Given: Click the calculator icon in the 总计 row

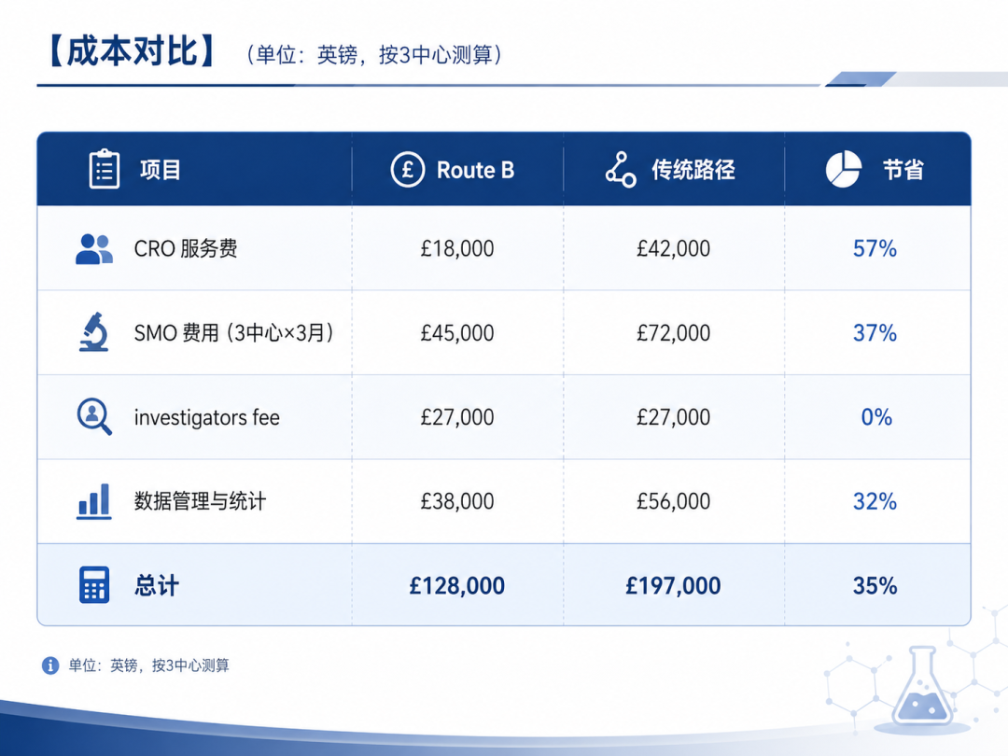Looking at the screenshot, I should click(94, 585).
